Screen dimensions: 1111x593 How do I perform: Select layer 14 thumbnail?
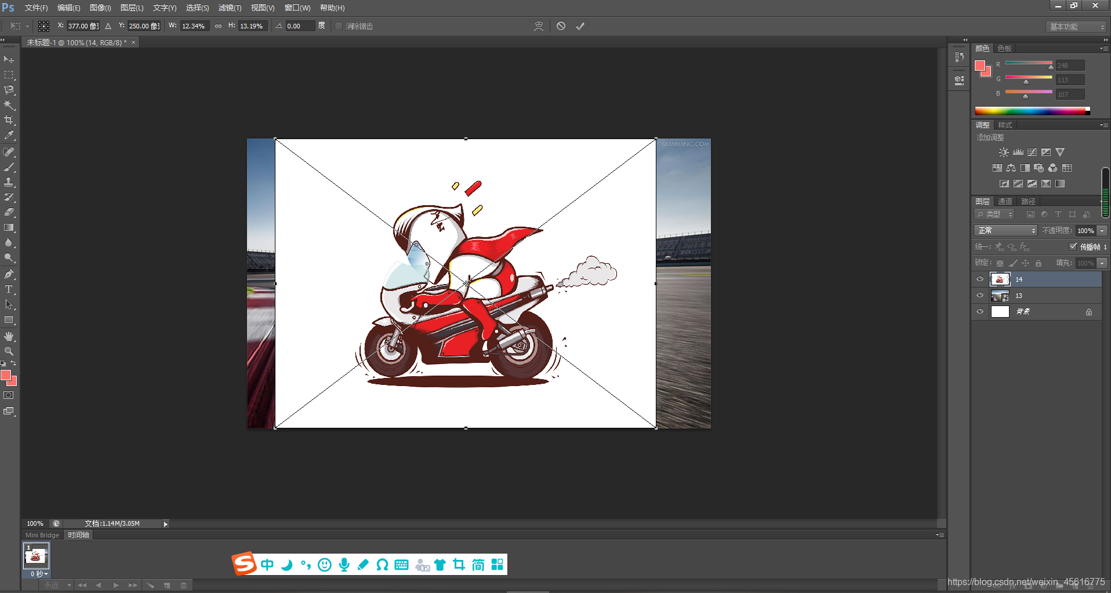point(1000,279)
